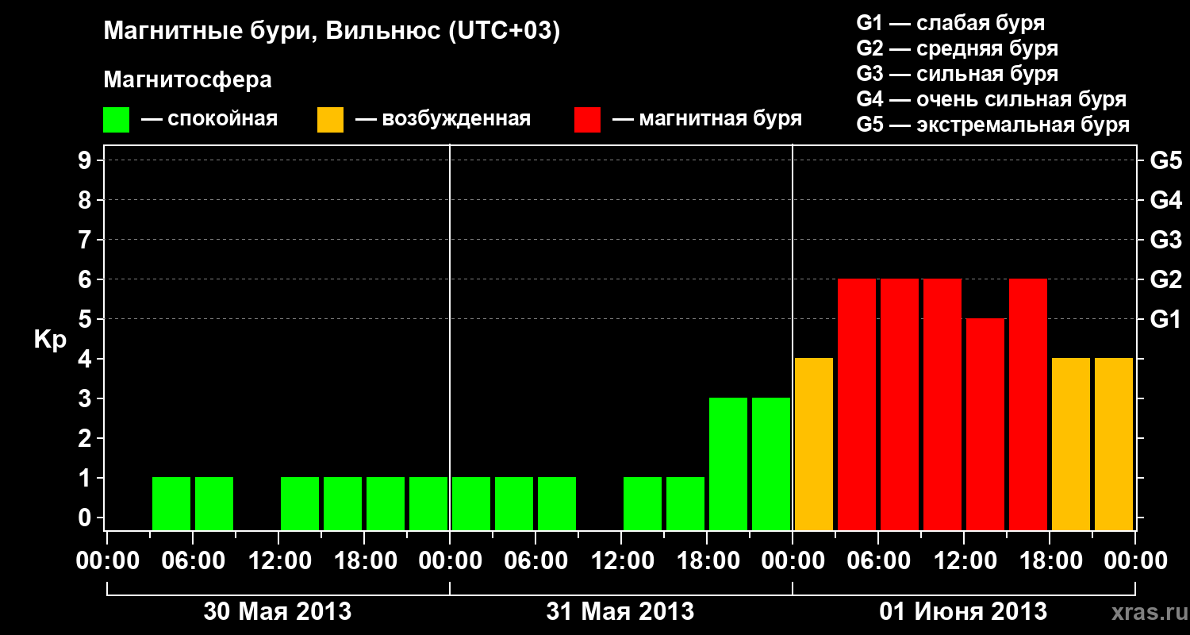Click the '06:00' time label for 30 Мая
The width and height of the screenshot is (1190, 635).
tap(193, 561)
